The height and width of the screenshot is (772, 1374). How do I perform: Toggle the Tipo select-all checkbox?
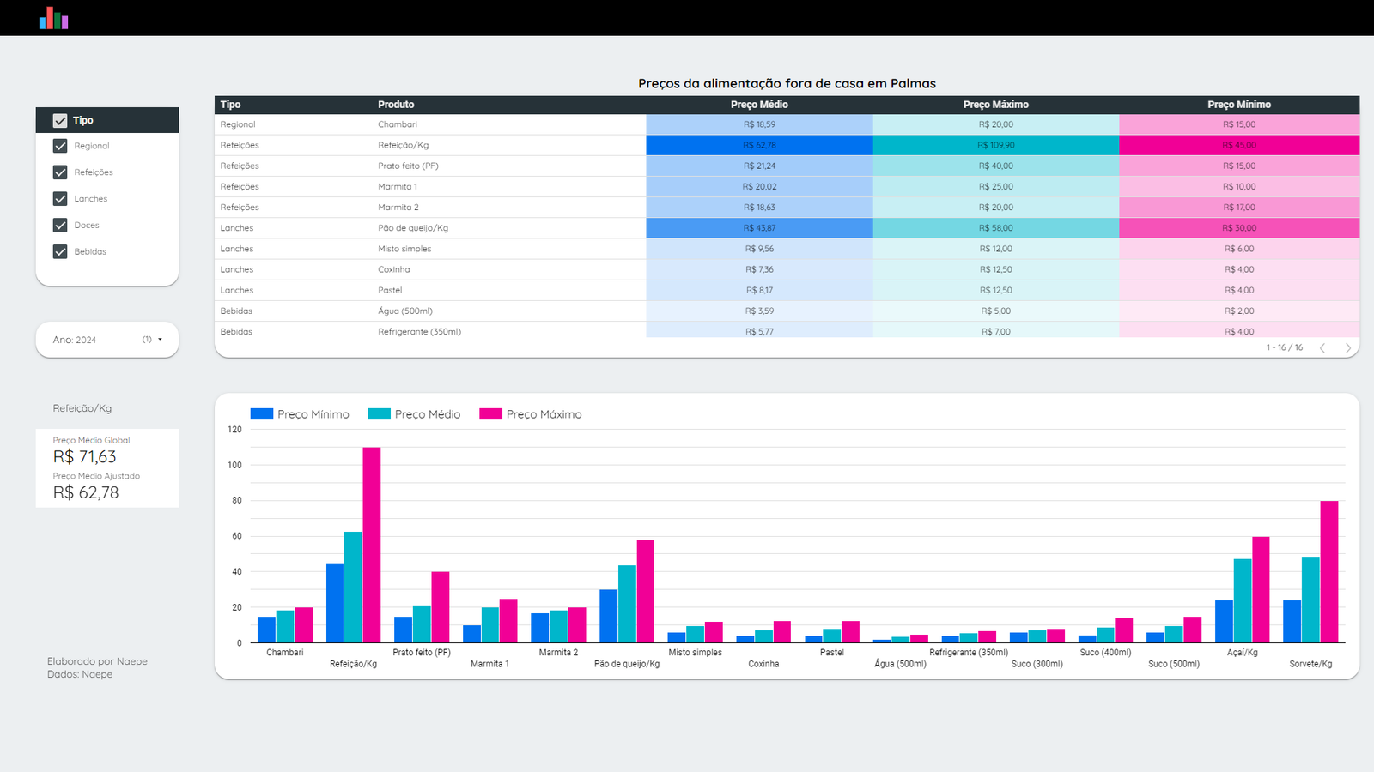pos(60,120)
